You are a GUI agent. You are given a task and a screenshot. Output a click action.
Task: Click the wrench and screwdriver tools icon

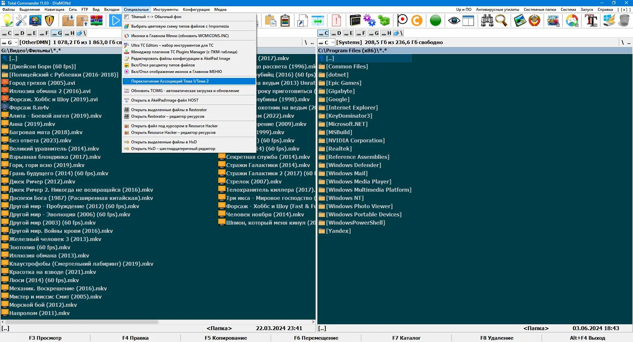pyautogui.click(x=20, y=20)
